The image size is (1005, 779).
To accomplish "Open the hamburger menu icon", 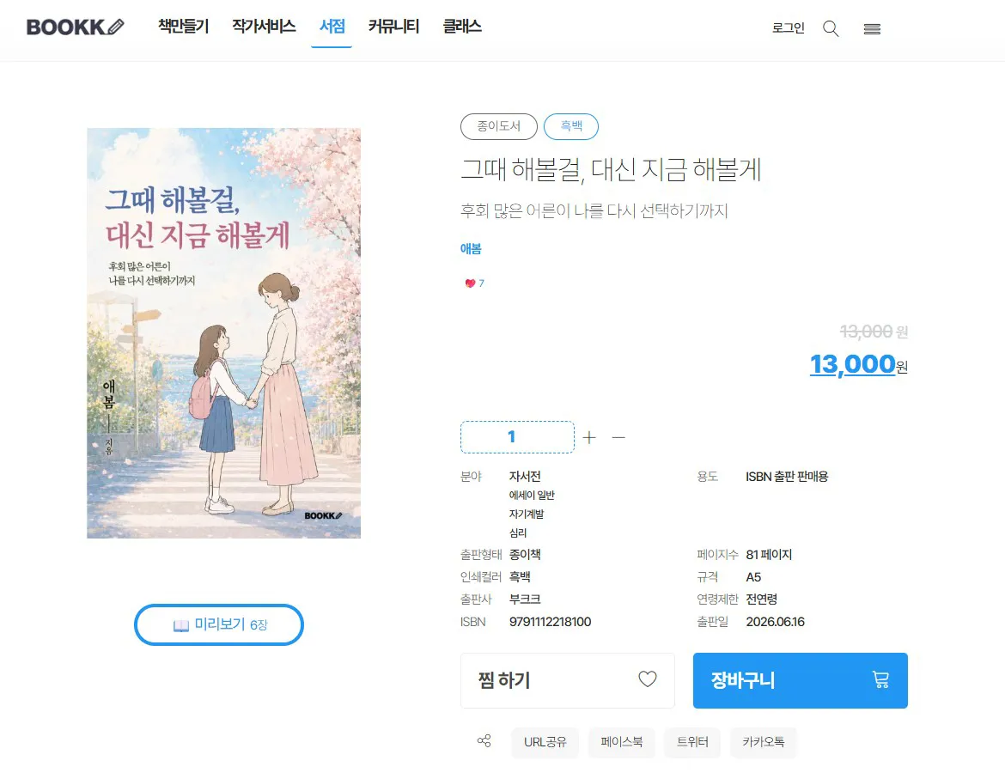I will 872,29.
